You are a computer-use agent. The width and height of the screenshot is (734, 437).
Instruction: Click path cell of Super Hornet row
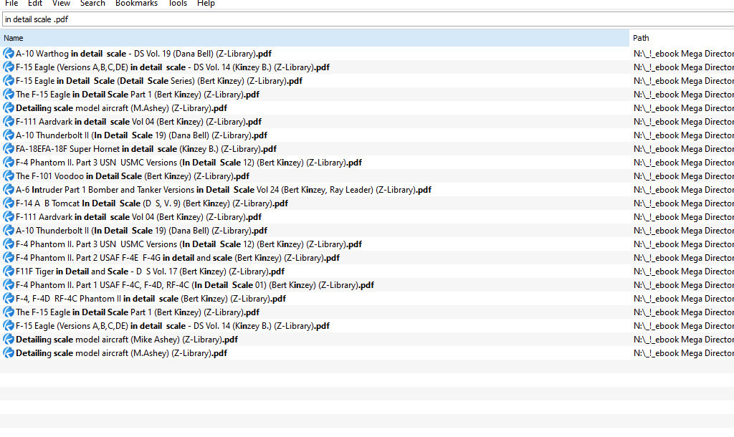click(x=683, y=149)
